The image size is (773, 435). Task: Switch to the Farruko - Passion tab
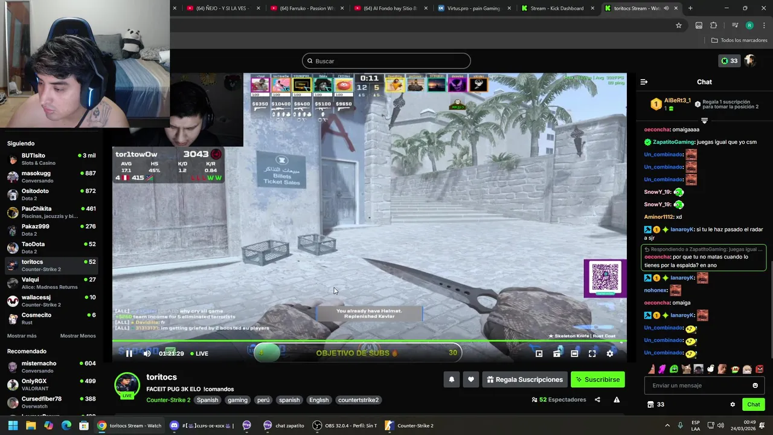(x=306, y=8)
